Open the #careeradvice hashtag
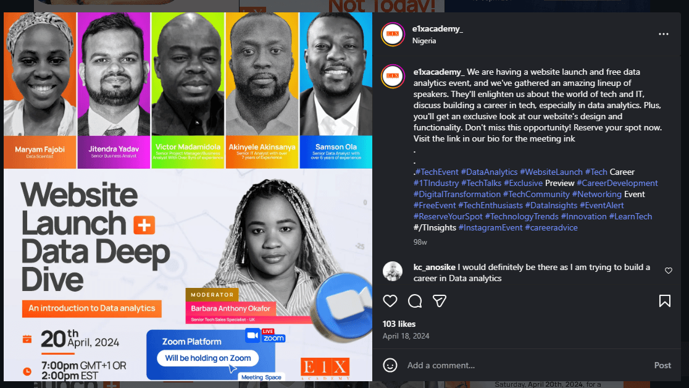Screen dimensions: 689x388 click(x=551, y=227)
